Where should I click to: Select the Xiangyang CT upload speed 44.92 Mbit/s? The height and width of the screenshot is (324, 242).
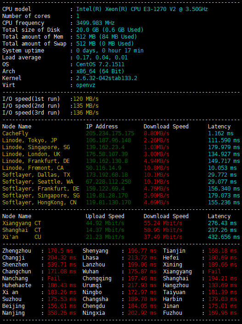pos(105,223)
